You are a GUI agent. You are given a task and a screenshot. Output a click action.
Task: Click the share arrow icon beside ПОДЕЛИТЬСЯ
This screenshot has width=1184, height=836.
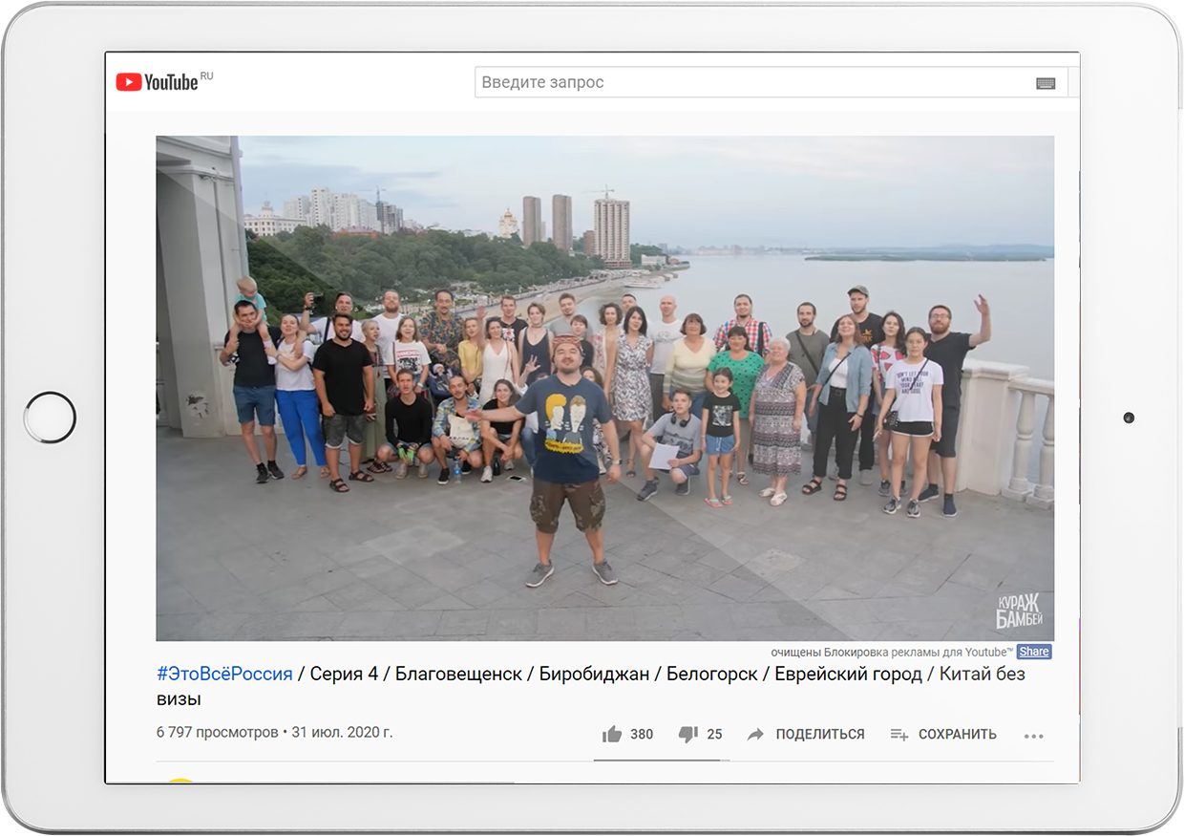pos(755,734)
